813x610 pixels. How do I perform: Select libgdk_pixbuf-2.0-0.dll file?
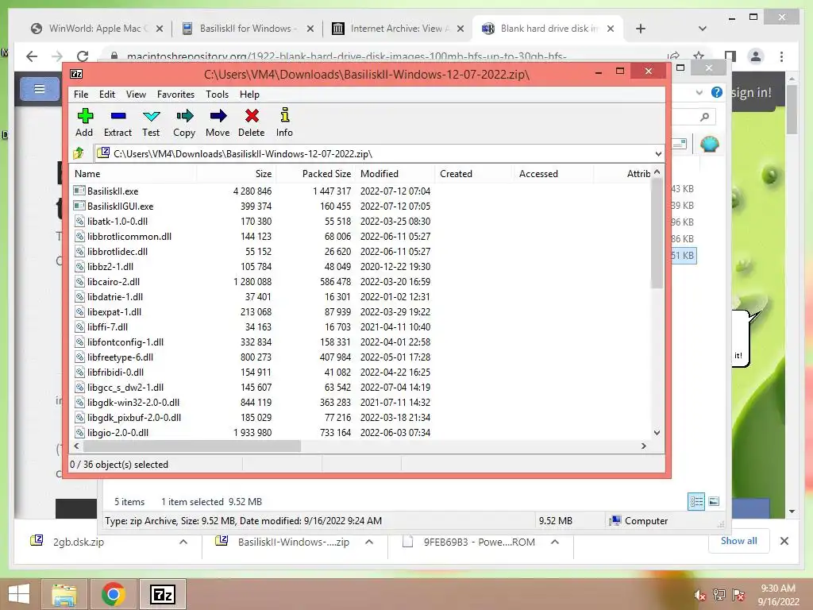coord(133,417)
